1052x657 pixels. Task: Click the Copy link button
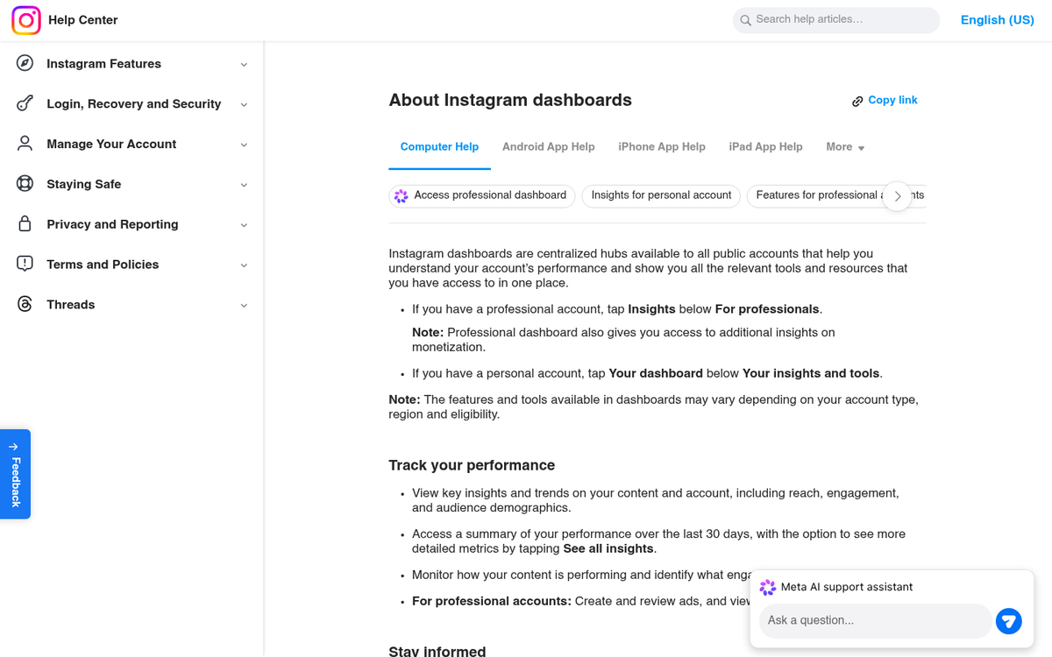click(885, 101)
